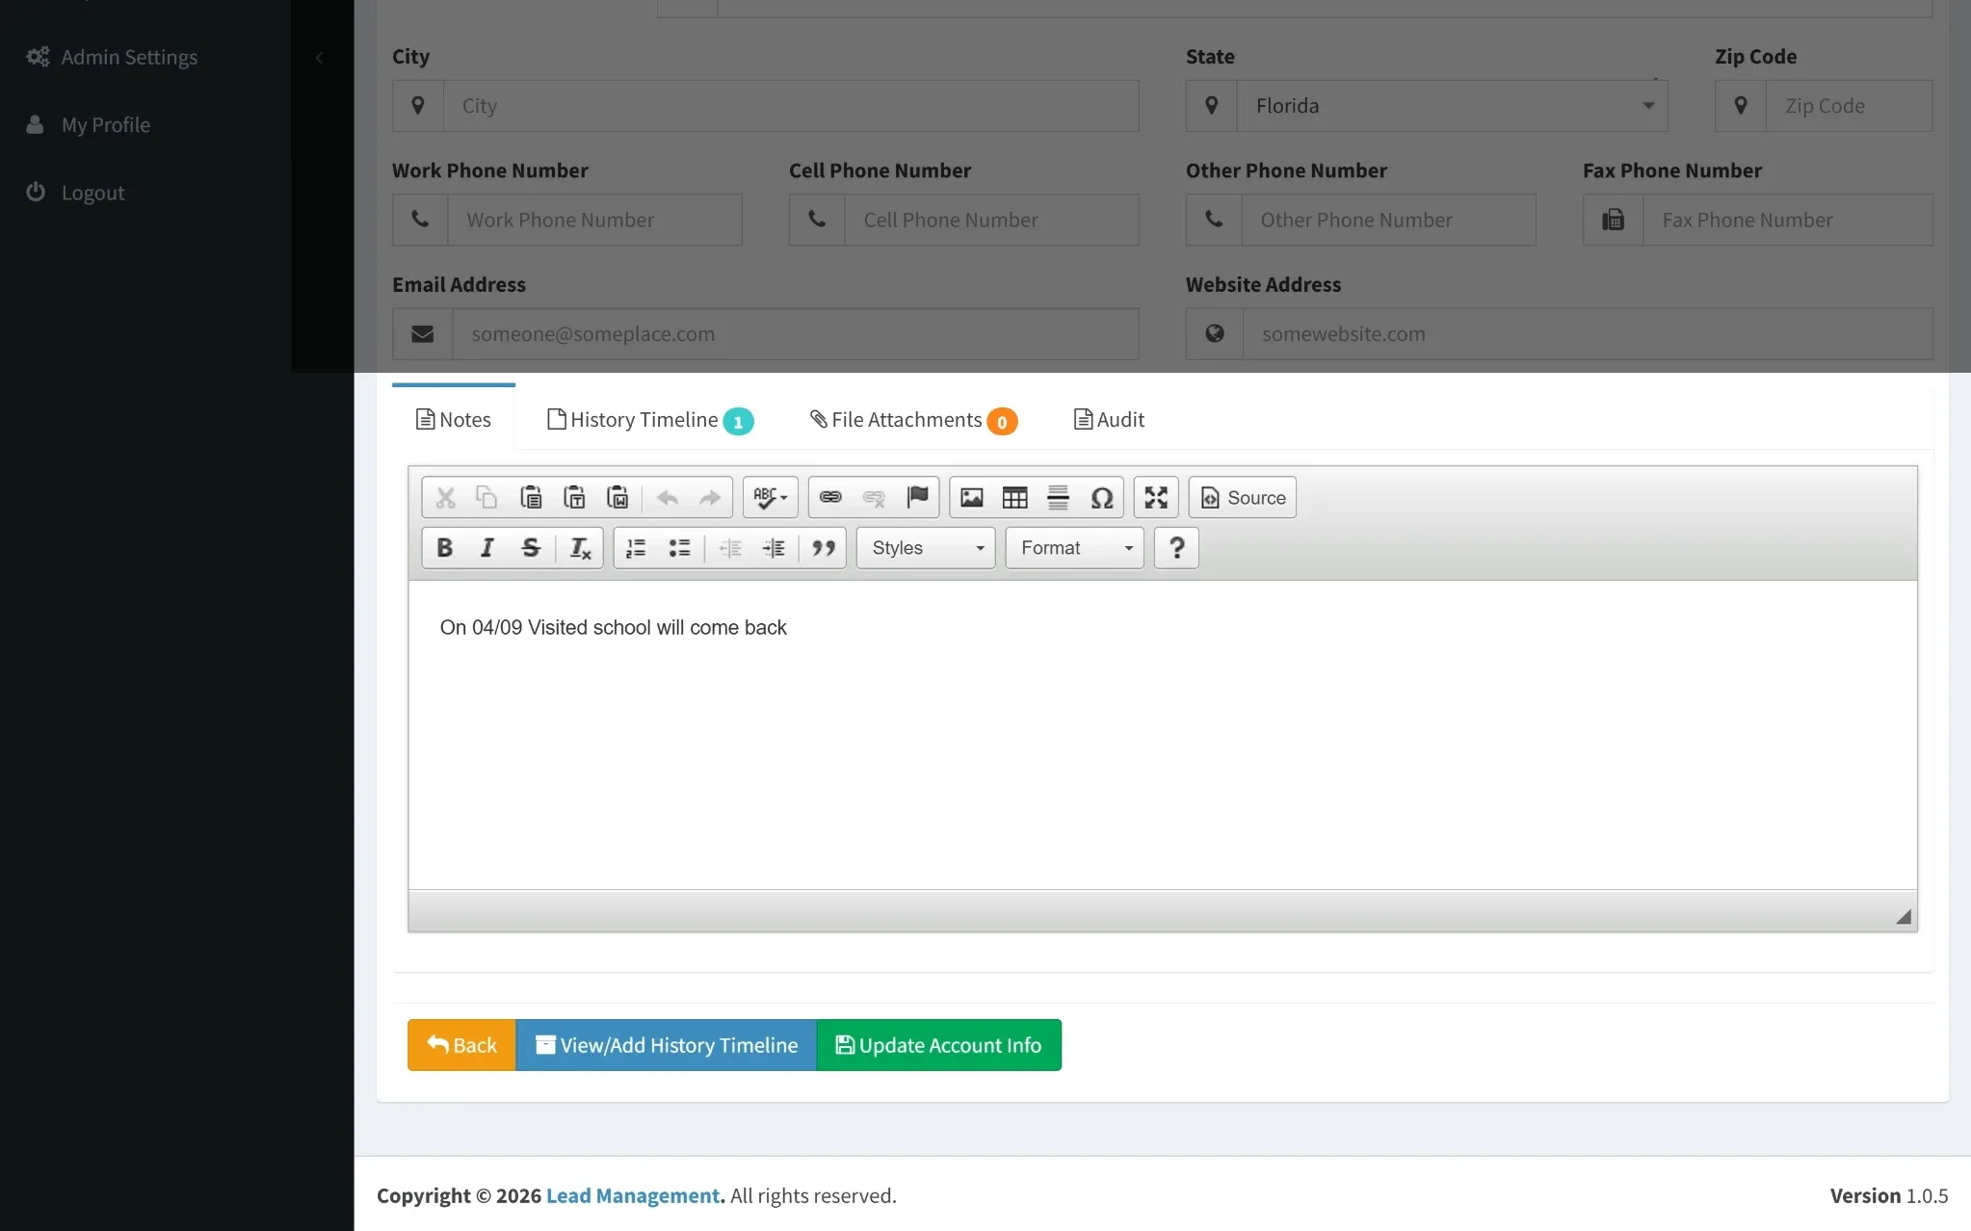Click the block quote icon
Image resolution: width=1971 pixels, height=1231 pixels.
pos(823,548)
